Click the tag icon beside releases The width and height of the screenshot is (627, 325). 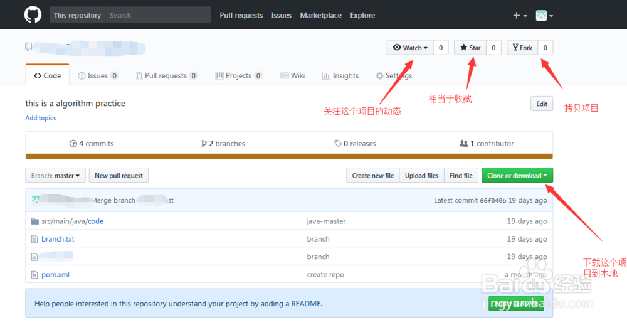tap(338, 143)
